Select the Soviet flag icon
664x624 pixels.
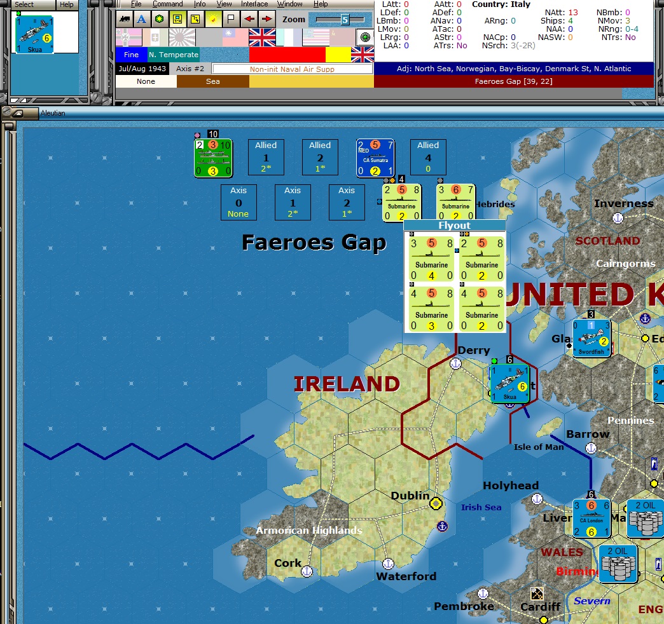(x=342, y=37)
